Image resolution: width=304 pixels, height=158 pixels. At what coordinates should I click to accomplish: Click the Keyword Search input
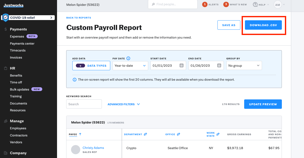[84, 104]
